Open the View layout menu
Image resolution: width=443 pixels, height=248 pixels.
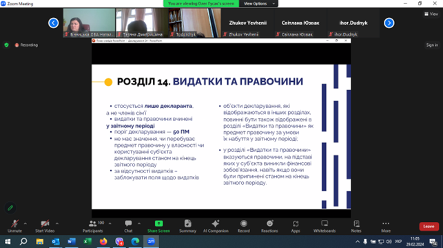point(431,14)
